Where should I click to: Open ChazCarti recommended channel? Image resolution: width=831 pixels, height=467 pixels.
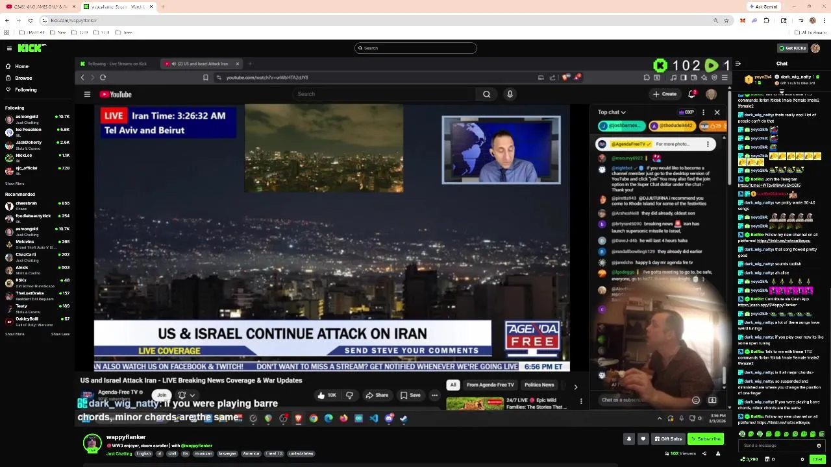point(37,257)
